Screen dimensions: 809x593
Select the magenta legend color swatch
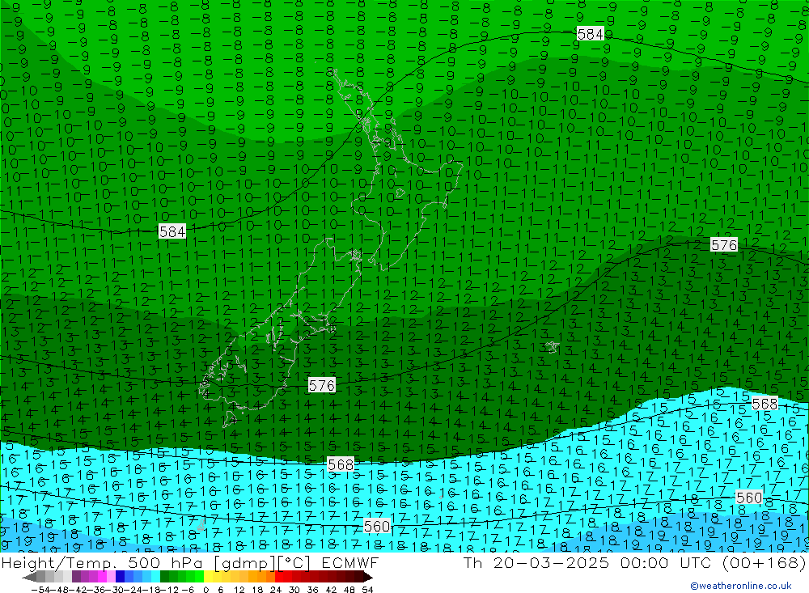pyautogui.click(x=102, y=578)
